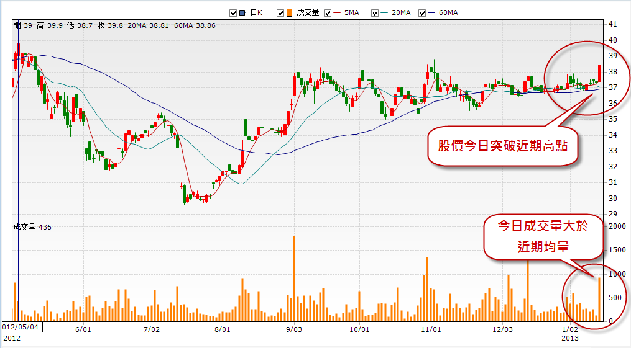Click the 1500 volume axis label
Viewport: 631px width, 348px height.
click(x=617, y=249)
